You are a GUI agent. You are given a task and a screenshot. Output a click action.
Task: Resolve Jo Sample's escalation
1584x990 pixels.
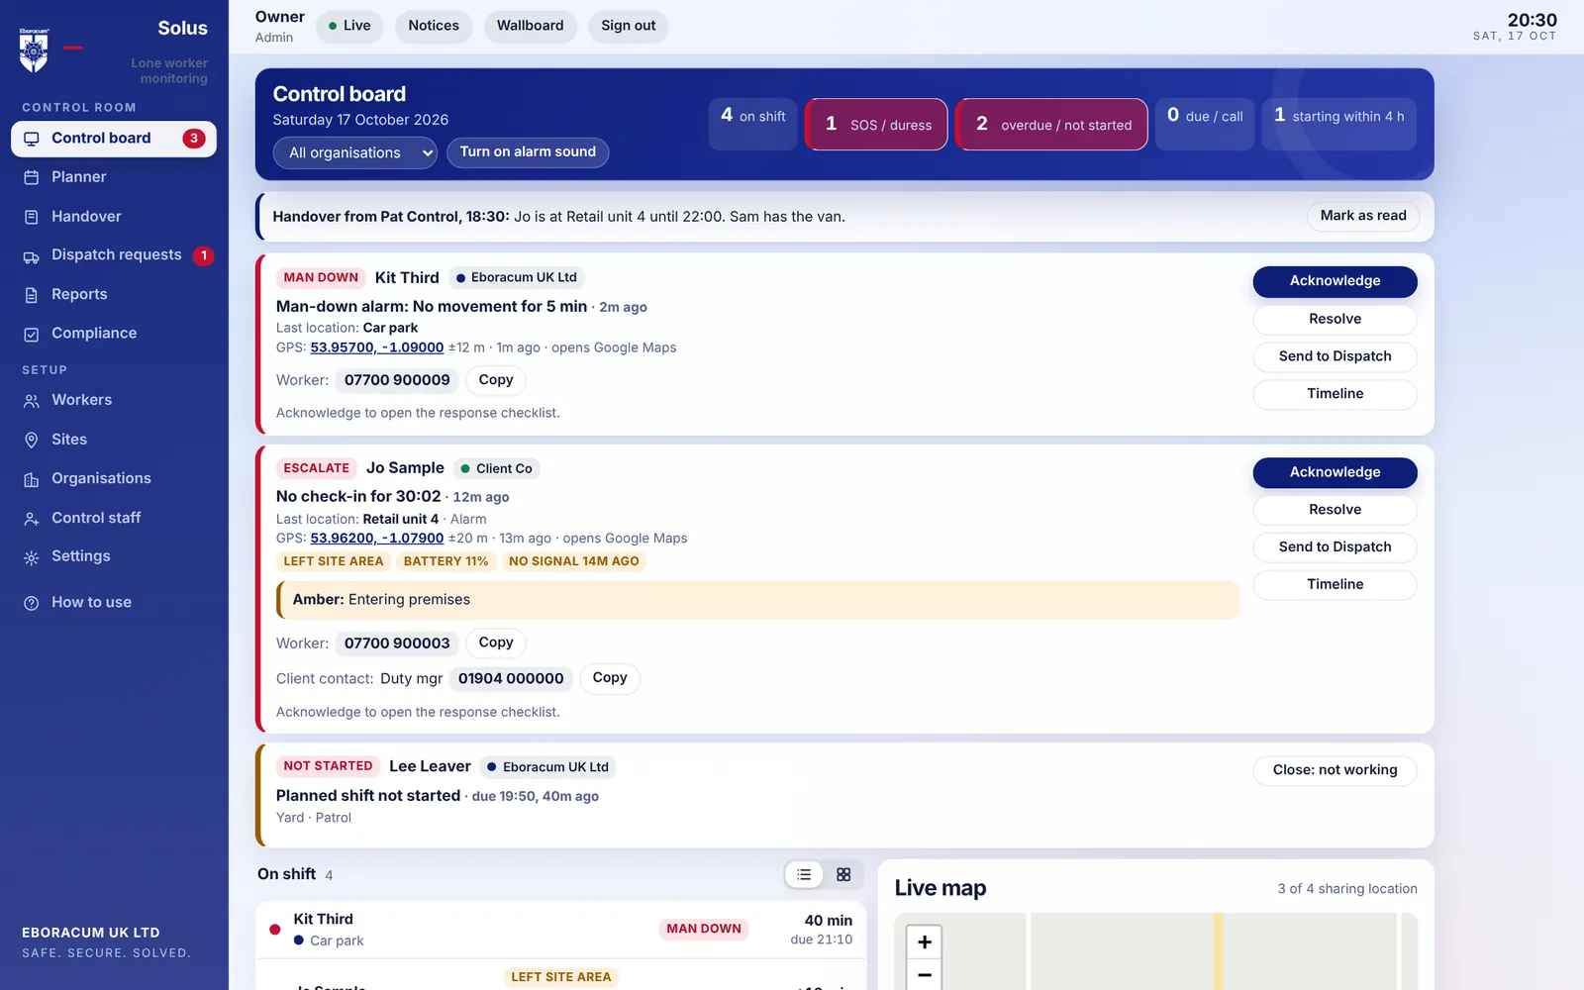pos(1335,510)
